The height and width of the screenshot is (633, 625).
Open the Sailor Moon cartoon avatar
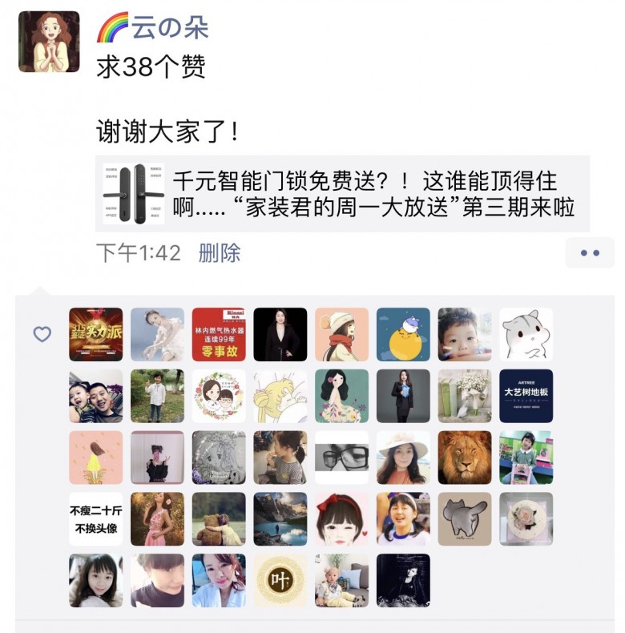click(x=280, y=396)
